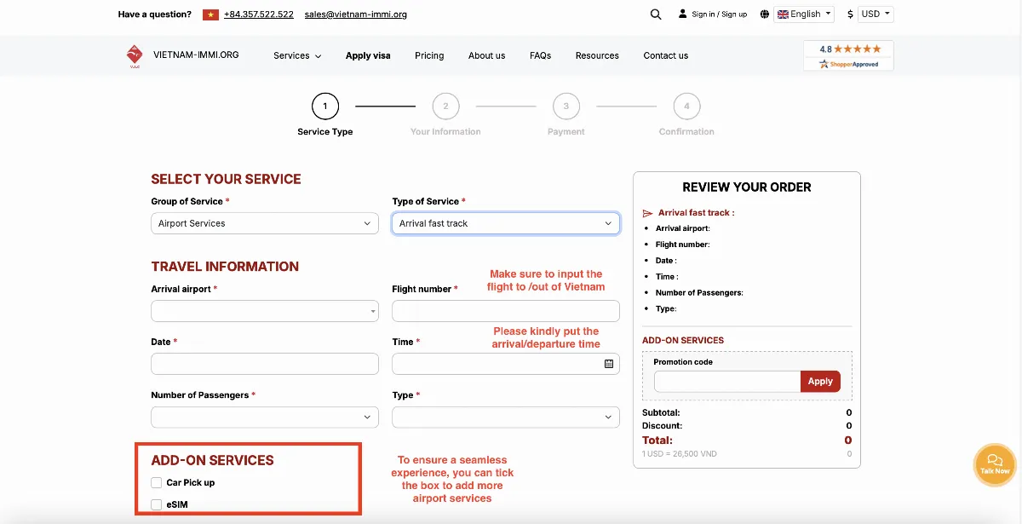The image size is (1022, 524).
Task: Expand the Group of Service dropdown
Action: pyautogui.click(x=265, y=223)
